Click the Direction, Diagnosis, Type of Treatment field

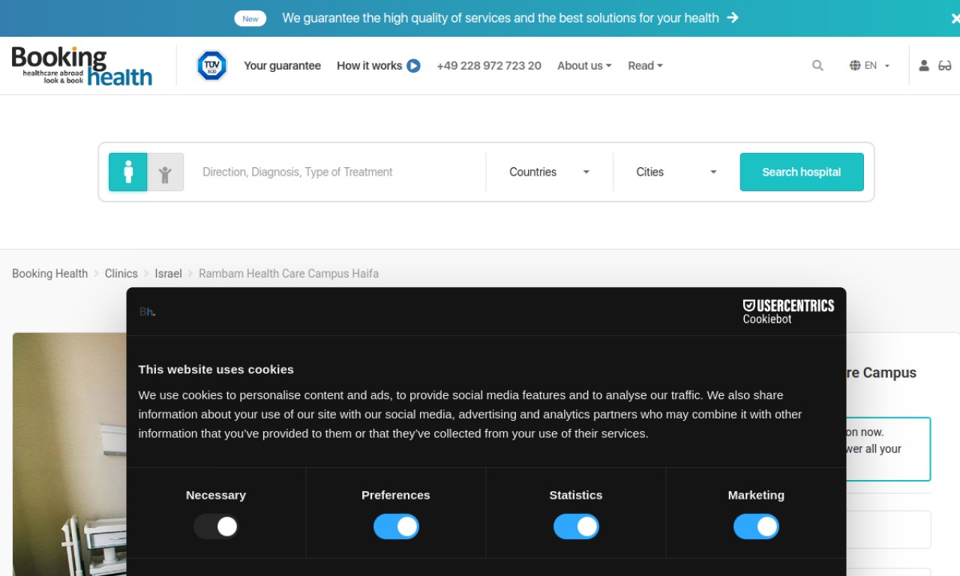click(337, 172)
